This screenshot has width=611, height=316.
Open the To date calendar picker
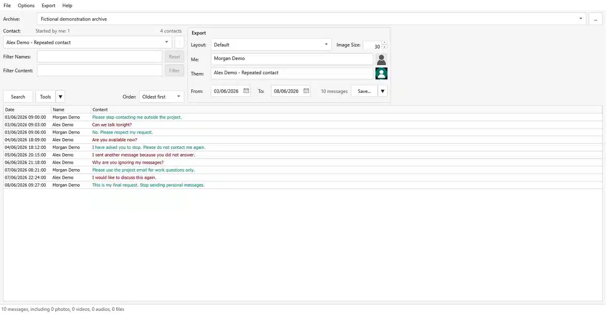[x=306, y=91]
